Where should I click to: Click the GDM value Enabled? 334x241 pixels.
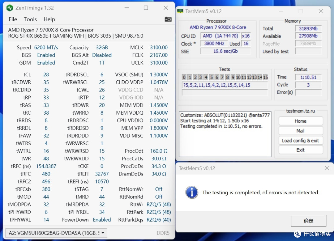pyautogui.click(x=46, y=63)
